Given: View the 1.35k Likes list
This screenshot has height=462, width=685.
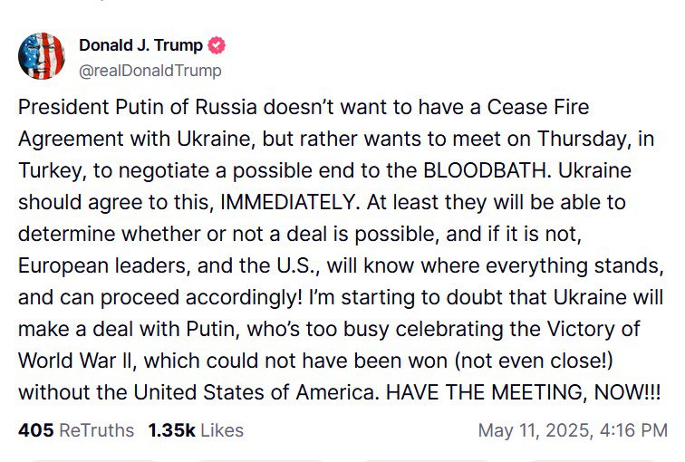Looking at the screenshot, I should click(197, 430).
